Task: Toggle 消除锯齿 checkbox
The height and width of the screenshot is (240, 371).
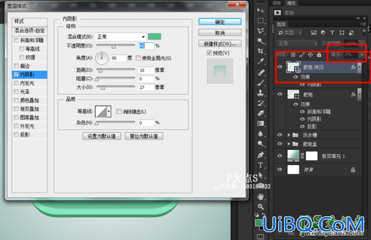Action: [x=118, y=111]
